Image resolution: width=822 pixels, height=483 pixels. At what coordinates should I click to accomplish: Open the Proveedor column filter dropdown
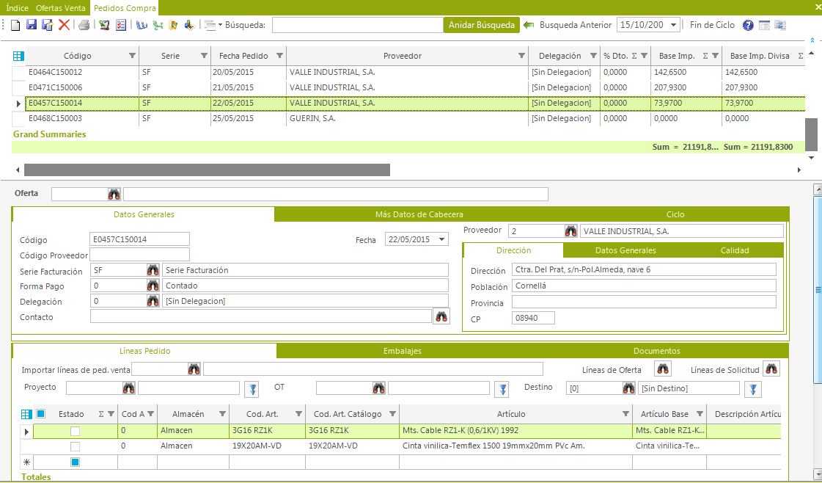(x=521, y=56)
